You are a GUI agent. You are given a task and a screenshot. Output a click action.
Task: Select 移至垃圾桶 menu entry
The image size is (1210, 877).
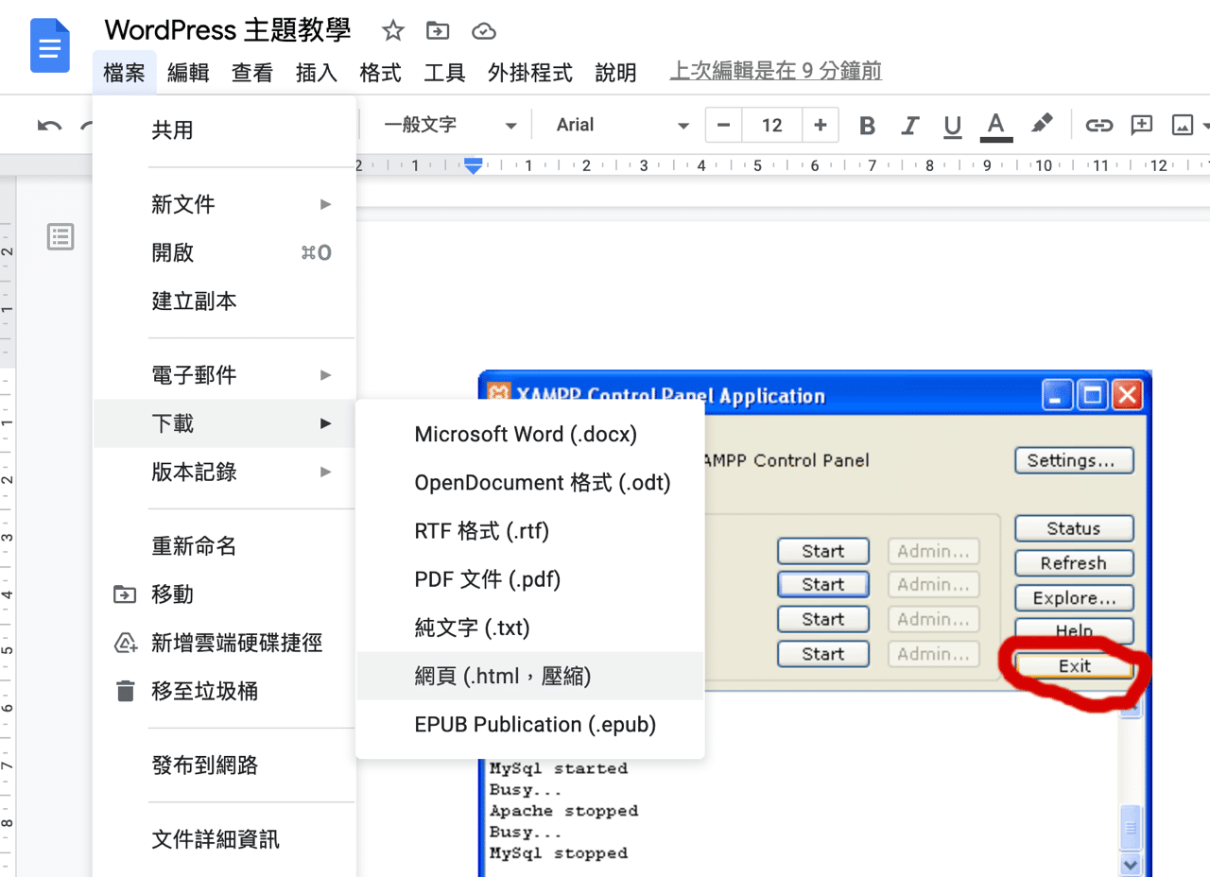[224, 692]
